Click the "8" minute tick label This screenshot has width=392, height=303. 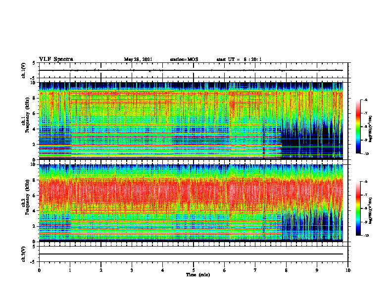click(286, 270)
